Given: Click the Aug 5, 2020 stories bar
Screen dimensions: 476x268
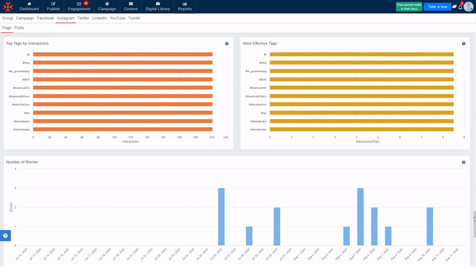Looking at the screenshot, I should tap(361, 217).
